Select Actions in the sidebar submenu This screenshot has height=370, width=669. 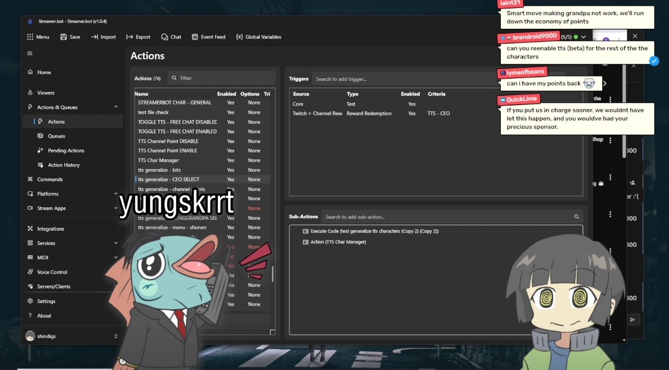[73, 121]
